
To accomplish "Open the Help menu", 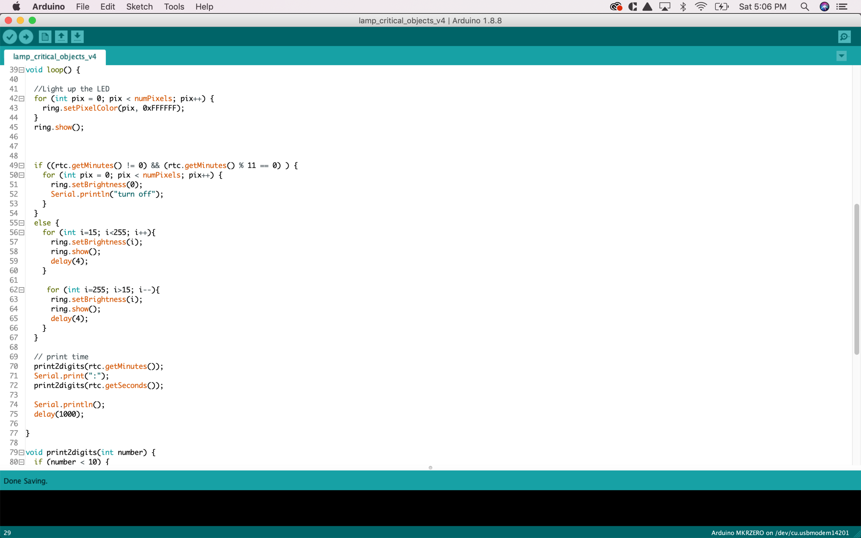I will [x=204, y=7].
